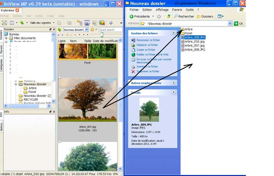Screen dimensions: 274x176
Task: Select Foret folder thumbnail in XnView
Action: (87, 52)
